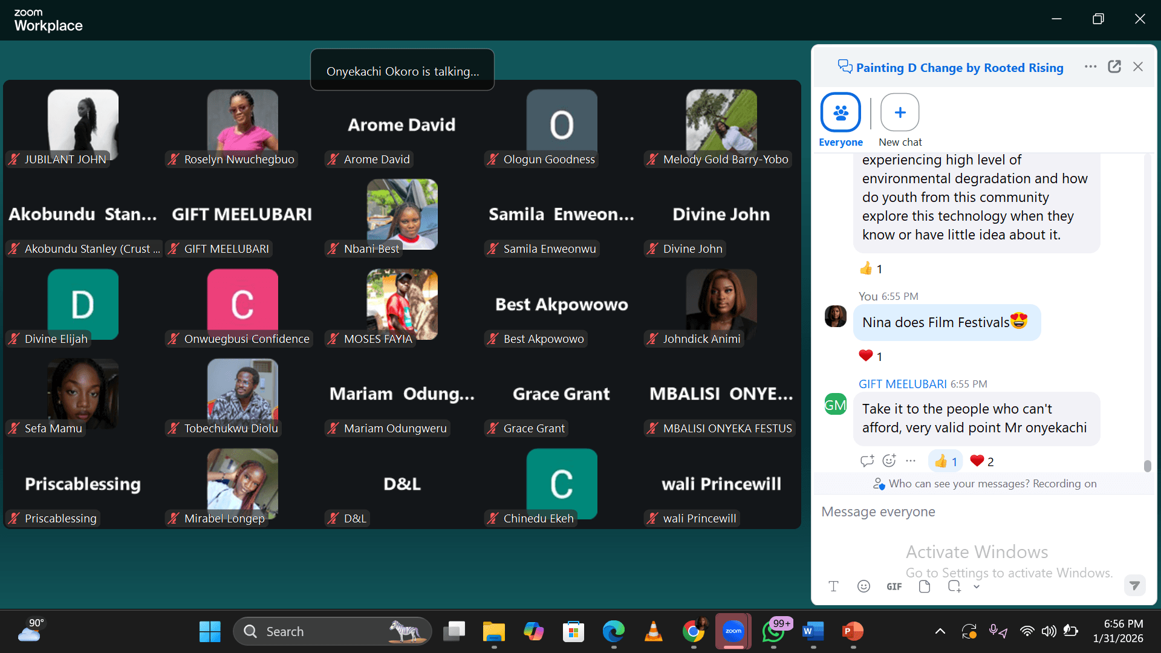Attach a file using the file icon
This screenshot has height=653, width=1161.
tap(924, 586)
